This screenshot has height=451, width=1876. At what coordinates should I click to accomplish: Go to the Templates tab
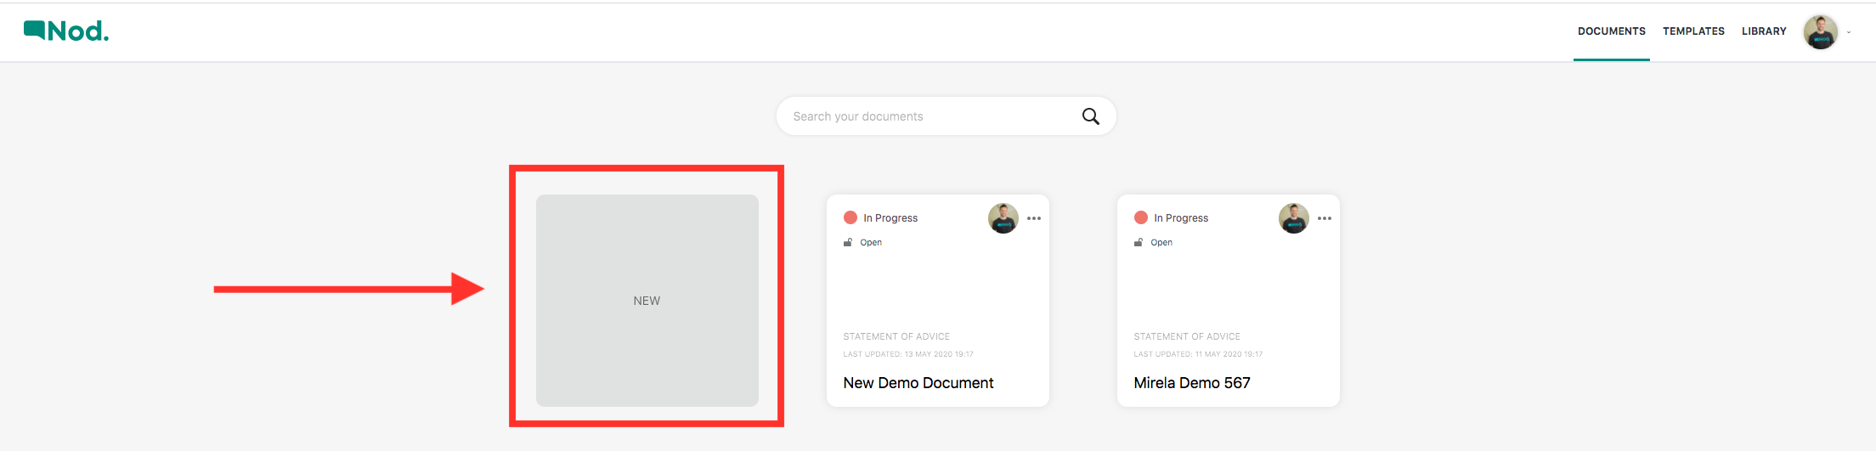click(1693, 31)
